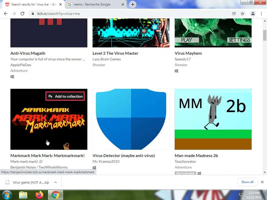This screenshot has height=200, width=267.
Task: Visit the Mr. Kramos2010 author page
Action: coord(106,161)
